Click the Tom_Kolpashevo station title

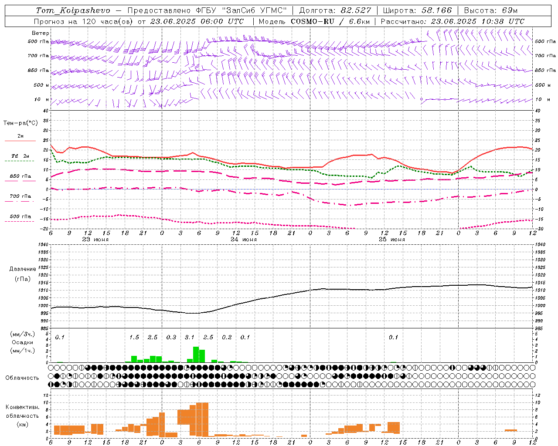pyautogui.click(x=73, y=10)
